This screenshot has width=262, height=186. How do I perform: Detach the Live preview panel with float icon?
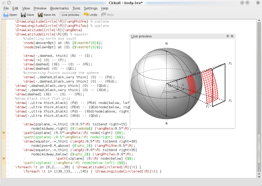pos(228,36)
